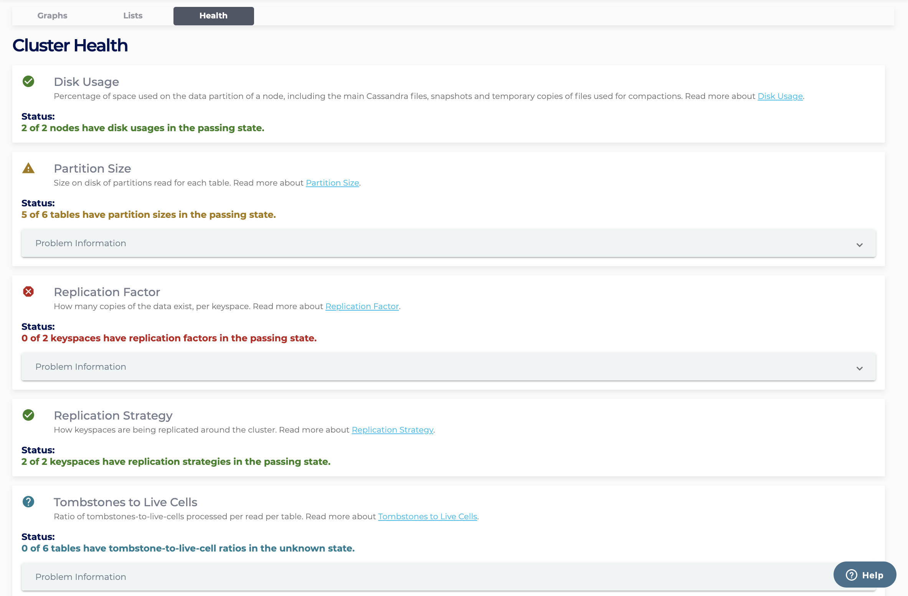
Task: Click the Help button
Action: click(865, 575)
